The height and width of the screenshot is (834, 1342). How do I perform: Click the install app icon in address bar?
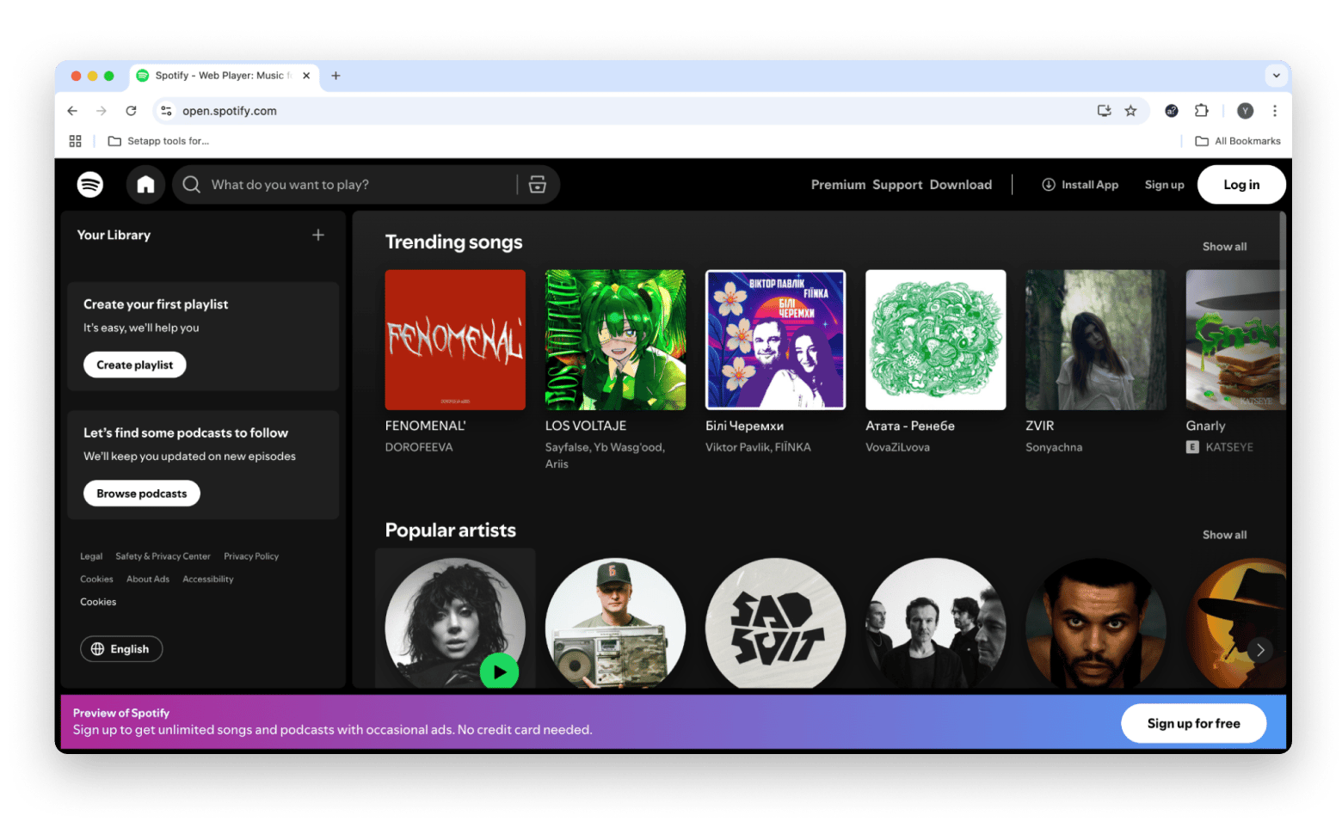point(1104,111)
